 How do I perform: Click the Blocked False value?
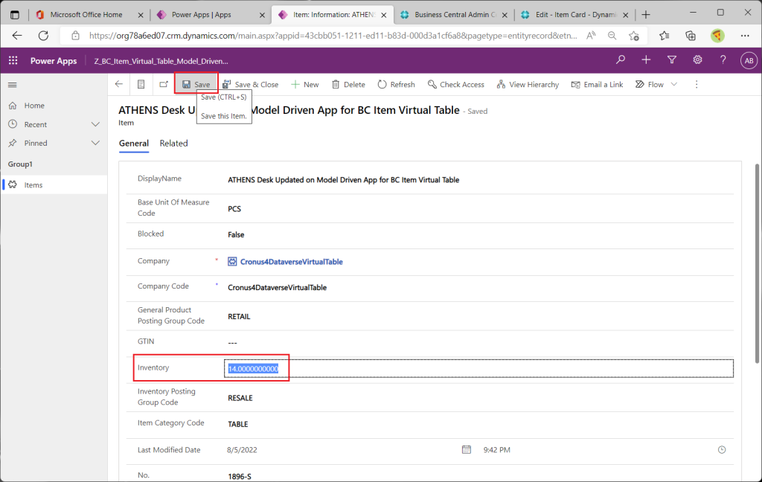point(236,235)
